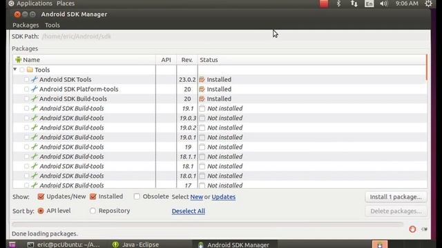Click the 9:06 AM clock

407,3
